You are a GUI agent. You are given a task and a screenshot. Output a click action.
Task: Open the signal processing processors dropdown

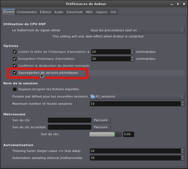(137, 30)
